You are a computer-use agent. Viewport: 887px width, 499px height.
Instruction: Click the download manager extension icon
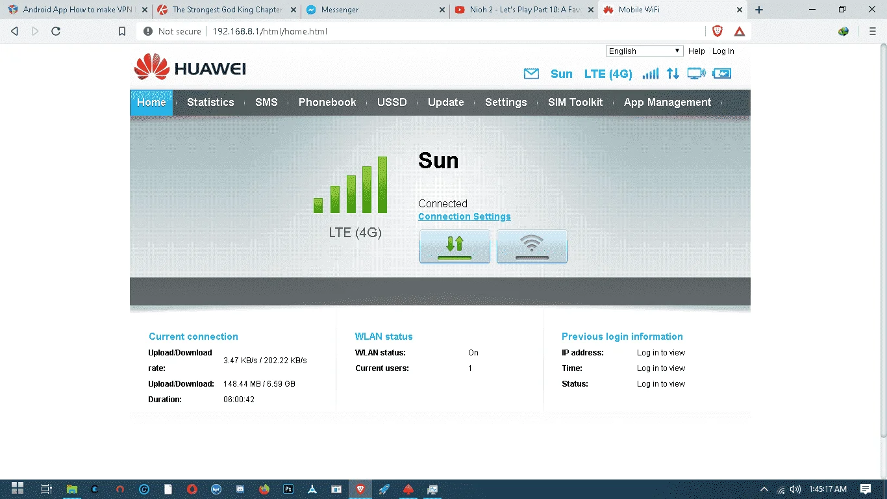coord(843,31)
